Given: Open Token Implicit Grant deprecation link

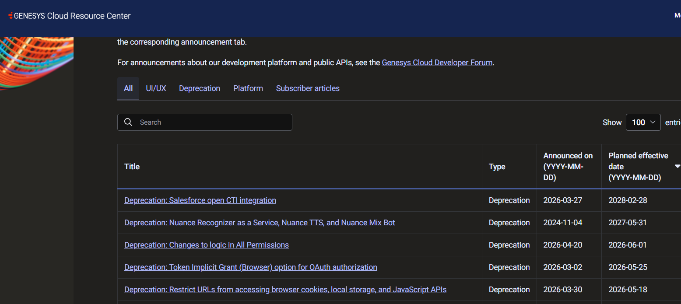Looking at the screenshot, I should tap(251, 267).
